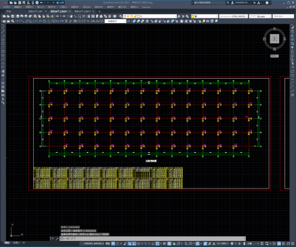Select the Hatch tool

3,83
